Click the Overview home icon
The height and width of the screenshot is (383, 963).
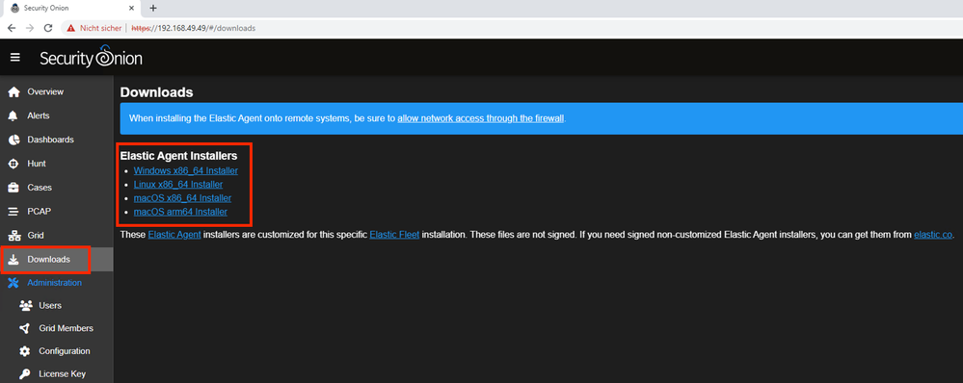[x=14, y=92]
